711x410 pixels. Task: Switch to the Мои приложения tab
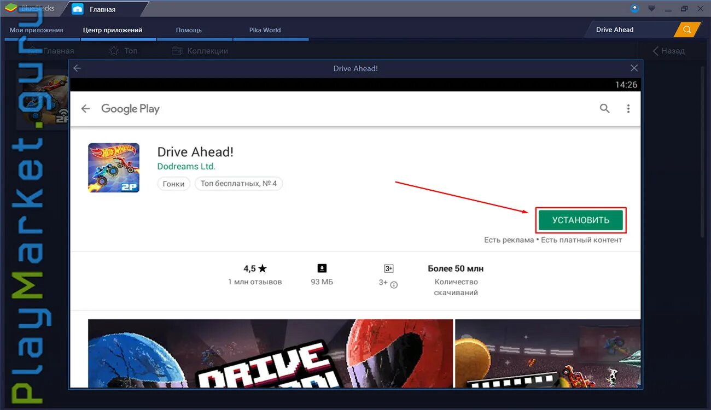click(37, 30)
